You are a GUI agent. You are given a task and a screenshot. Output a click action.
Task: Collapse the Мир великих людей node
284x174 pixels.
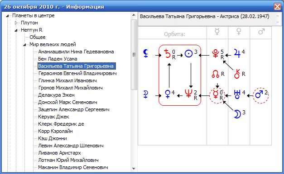[x=24, y=45]
